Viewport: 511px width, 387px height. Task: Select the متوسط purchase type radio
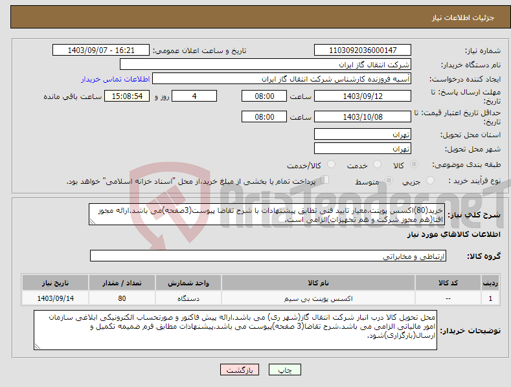pyautogui.click(x=389, y=180)
